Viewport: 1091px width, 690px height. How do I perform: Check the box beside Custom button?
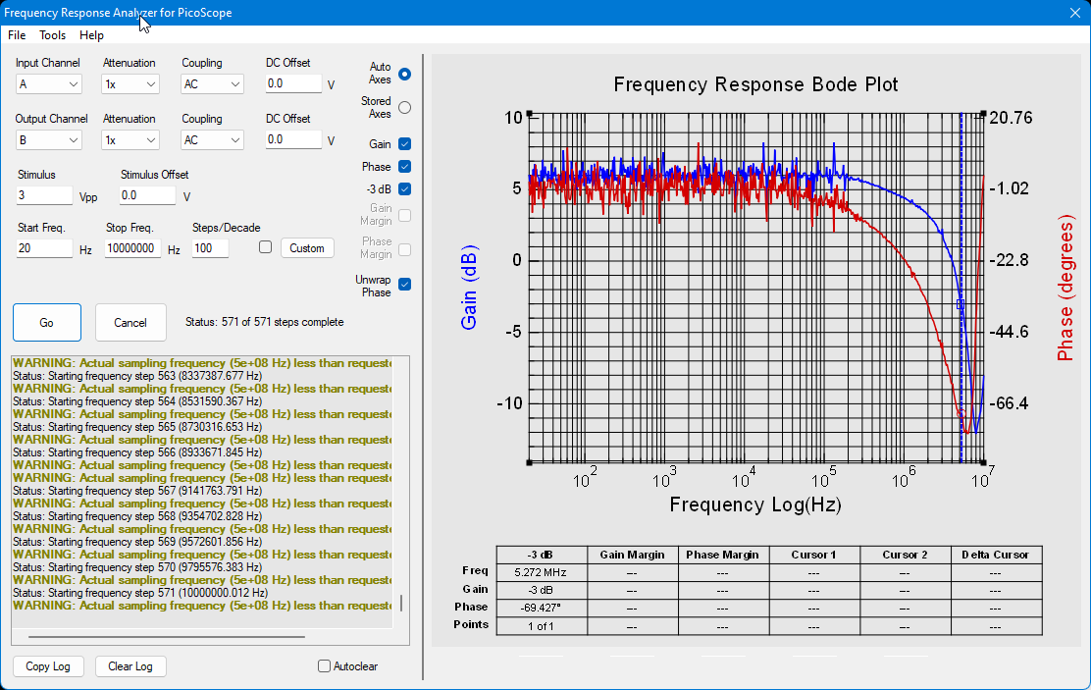coord(265,247)
